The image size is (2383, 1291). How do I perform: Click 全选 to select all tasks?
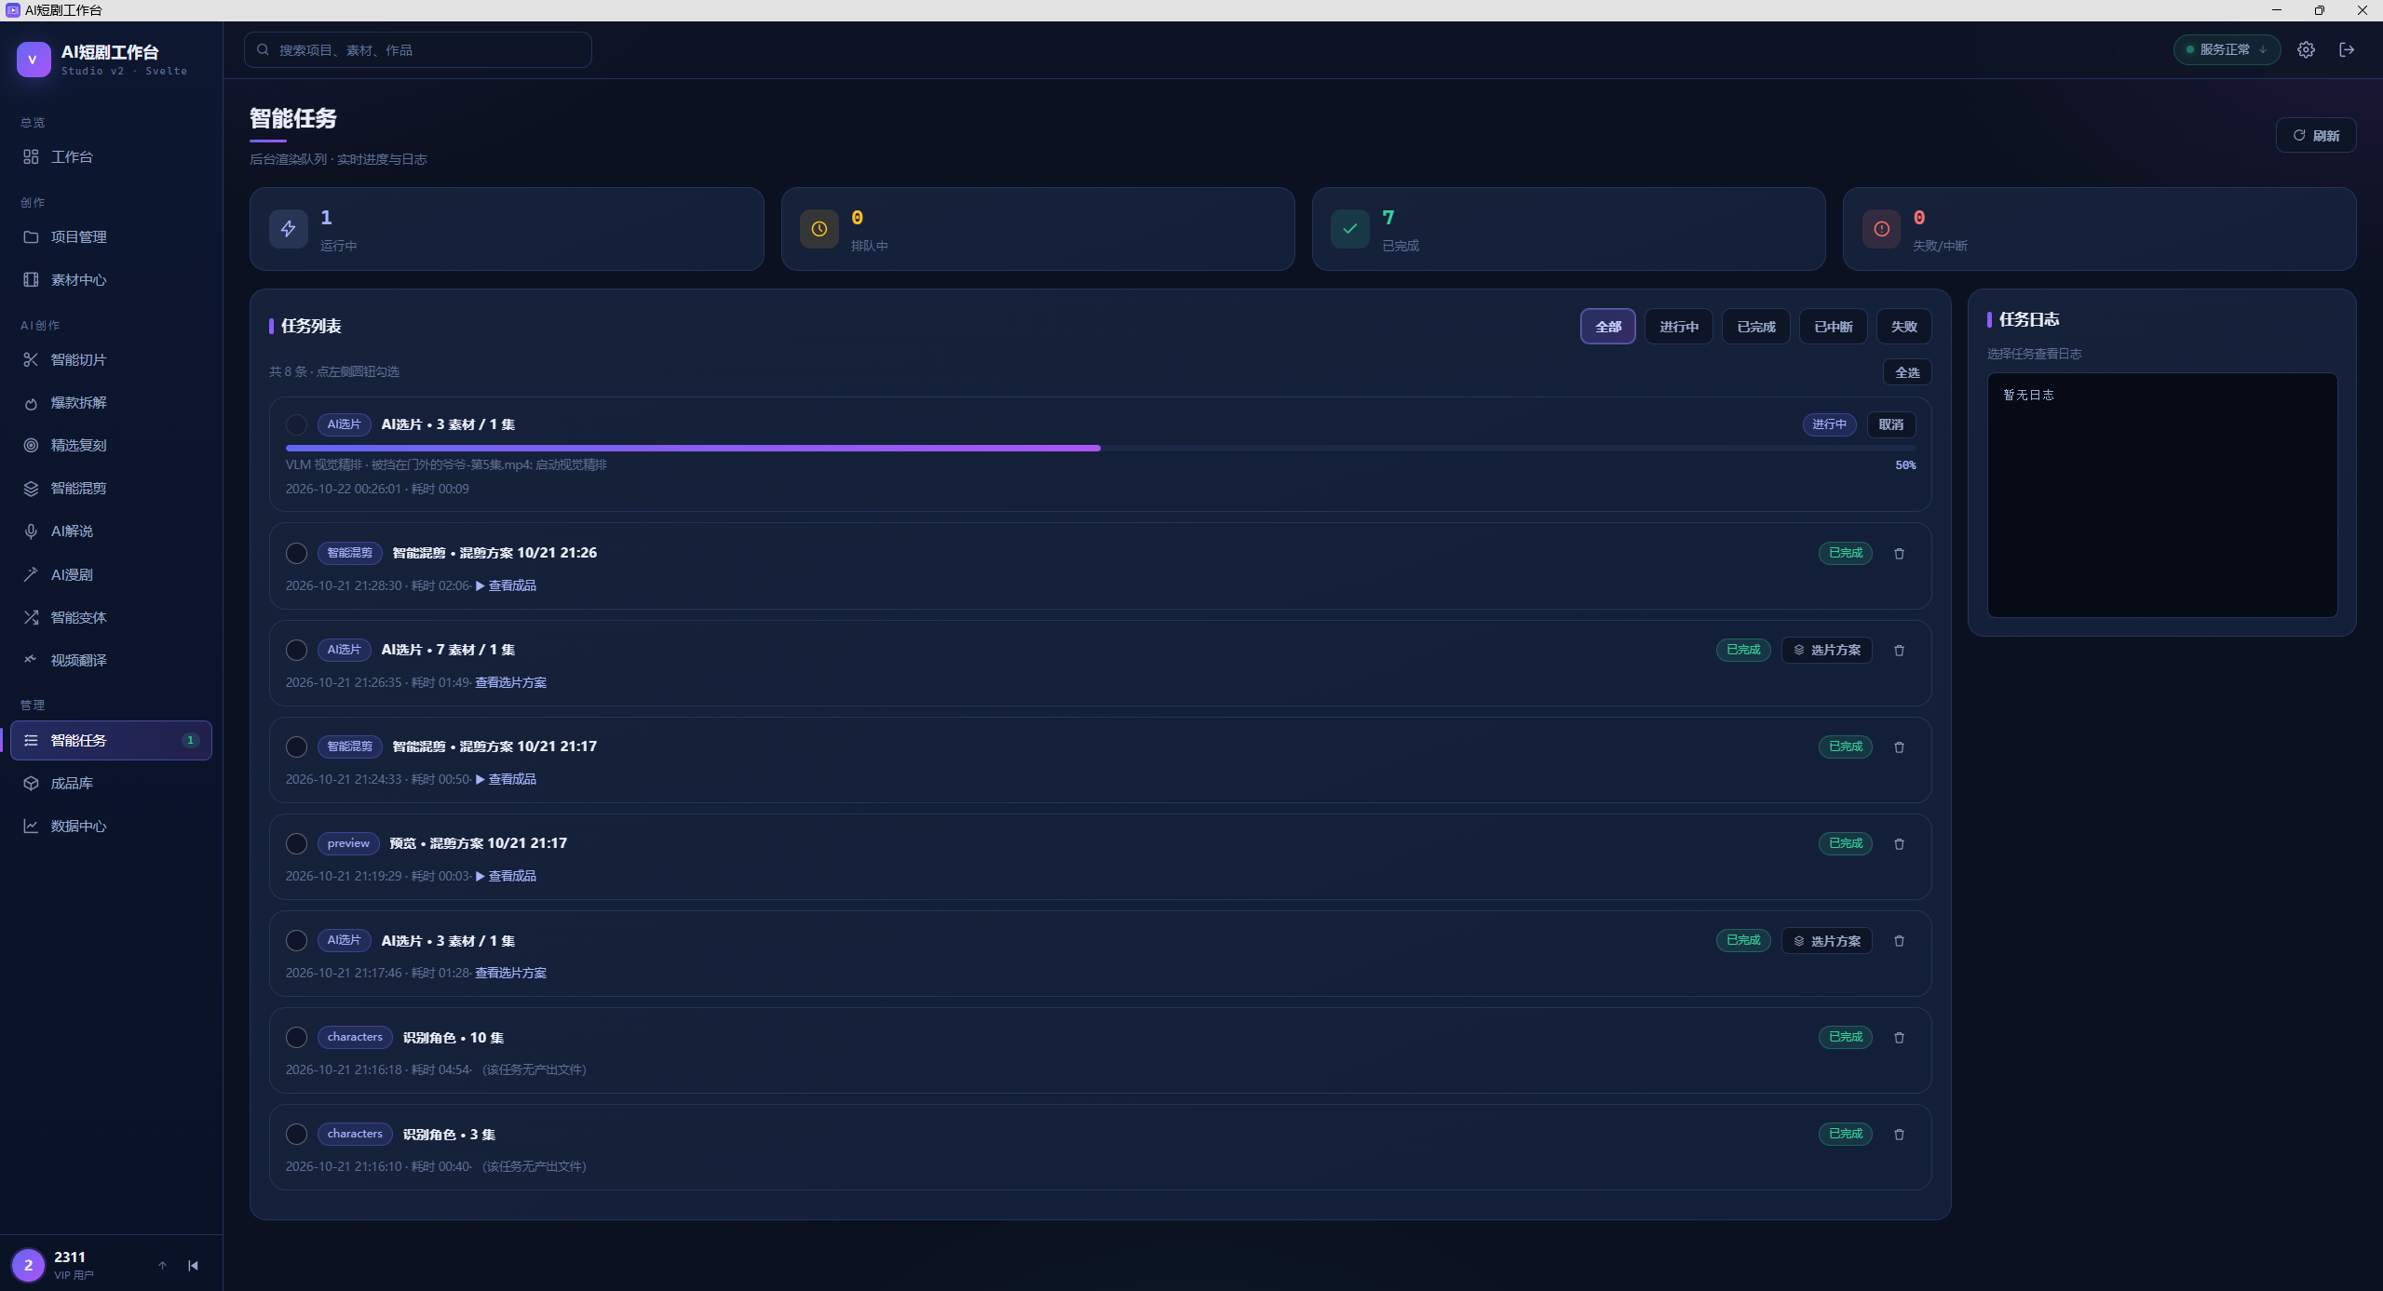pyautogui.click(x=1906, y=372)
